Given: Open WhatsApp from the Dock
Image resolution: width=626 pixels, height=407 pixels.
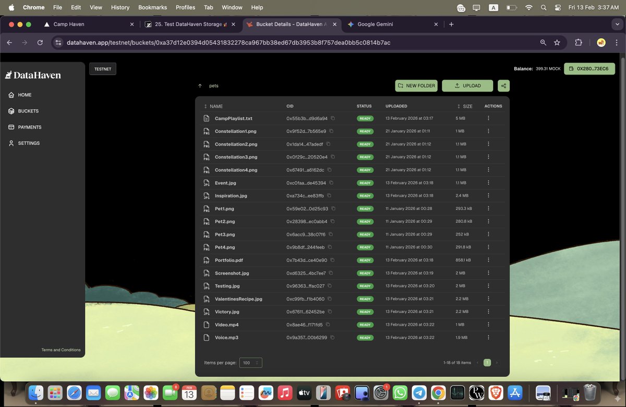Looking at the screenshot, I should coord(400,392).
